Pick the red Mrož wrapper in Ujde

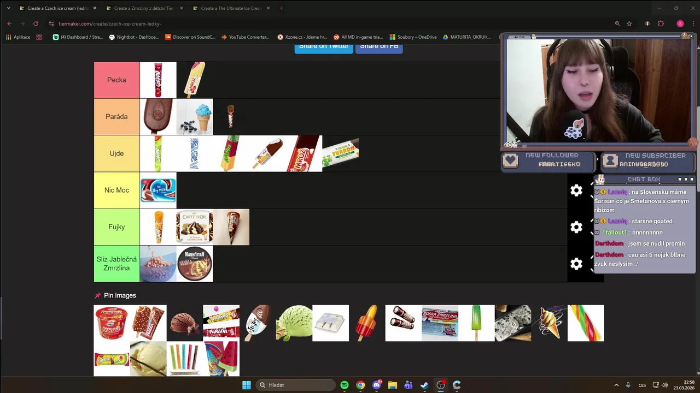[x=304, y=153]
